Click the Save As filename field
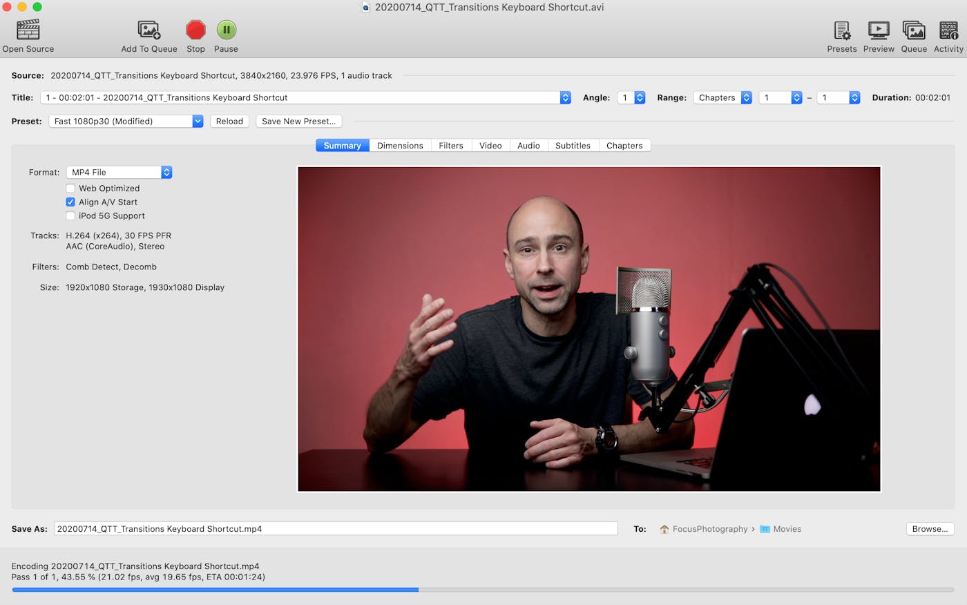The height and width of the screenshot is (605, 967). pos(336,529)
